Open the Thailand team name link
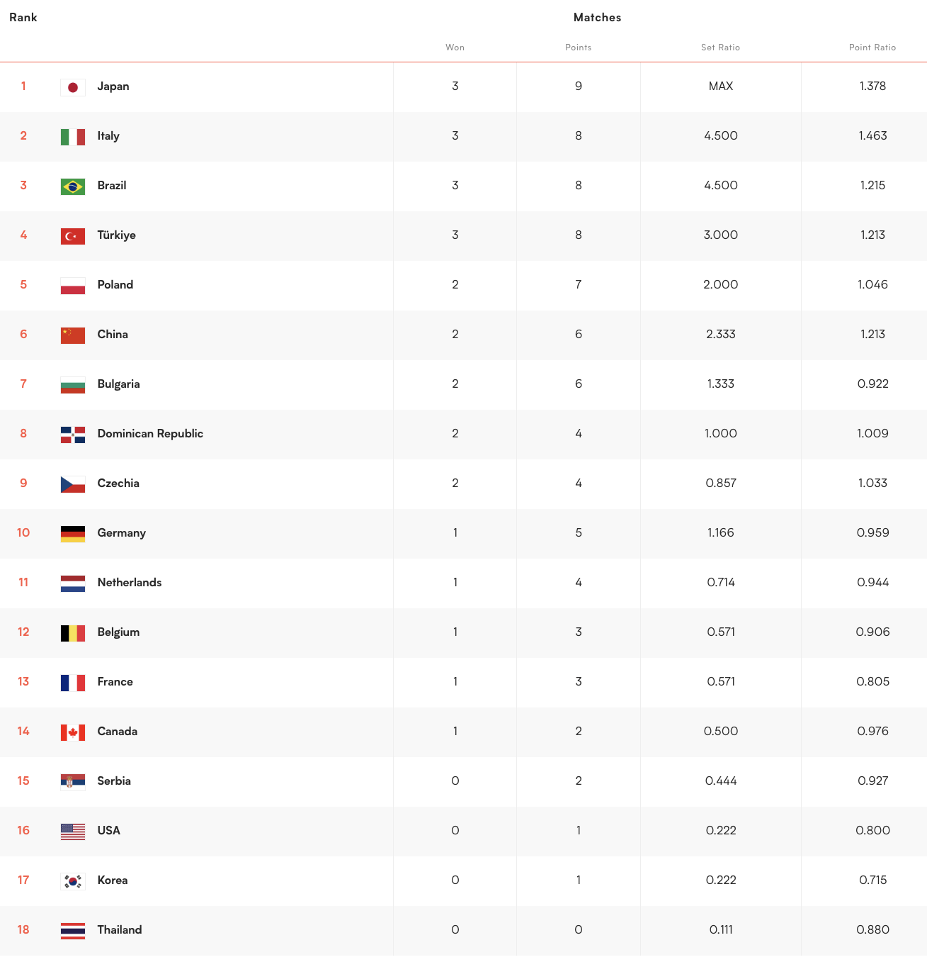 [x=120, y=930]
